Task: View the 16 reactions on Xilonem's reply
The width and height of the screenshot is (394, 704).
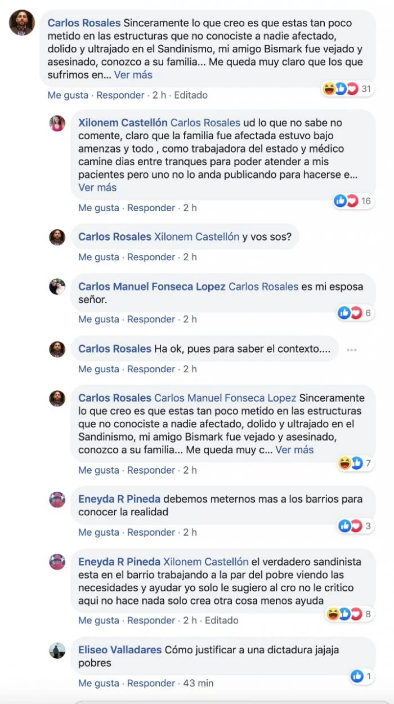Action: point(354,201)
